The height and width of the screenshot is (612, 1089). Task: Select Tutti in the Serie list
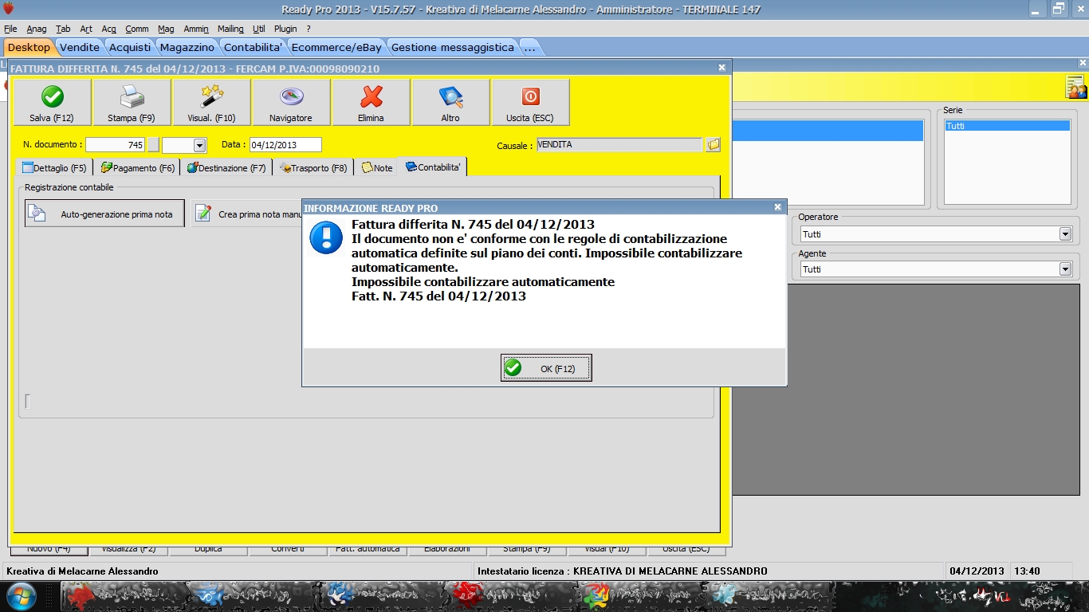pos(1007,126)
